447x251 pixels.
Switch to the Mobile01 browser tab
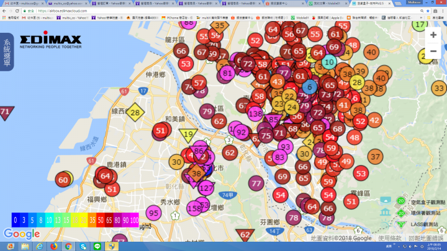[328, 4]
